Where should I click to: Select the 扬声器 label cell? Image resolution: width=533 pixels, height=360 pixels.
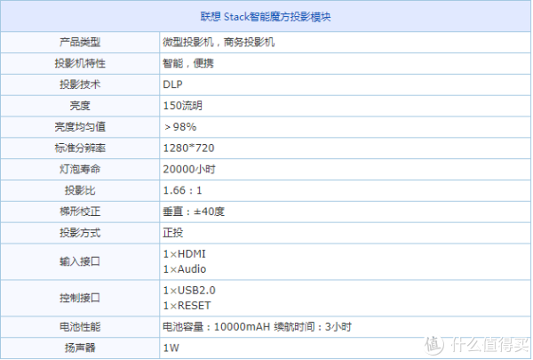tap(80, 348)
